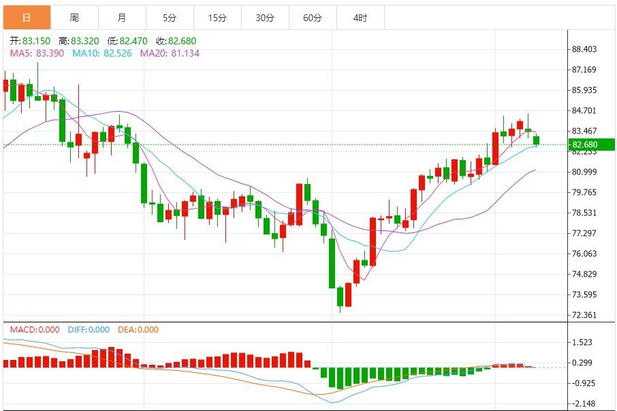Click the MA20: 81.134 legend label
The width and height of the screenshot is (617, 411).
[x=170, y=53]
